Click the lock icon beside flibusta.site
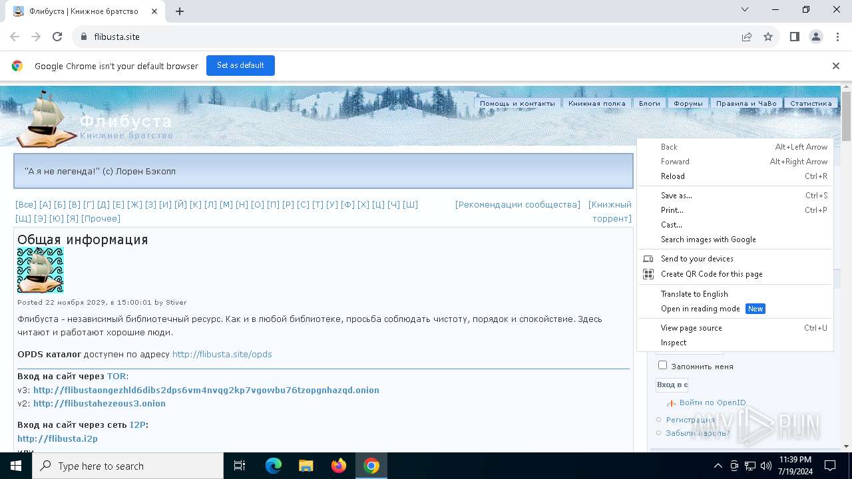Viewport: 852px width, 479px height. pyautogui.click(x=84, y=37)
